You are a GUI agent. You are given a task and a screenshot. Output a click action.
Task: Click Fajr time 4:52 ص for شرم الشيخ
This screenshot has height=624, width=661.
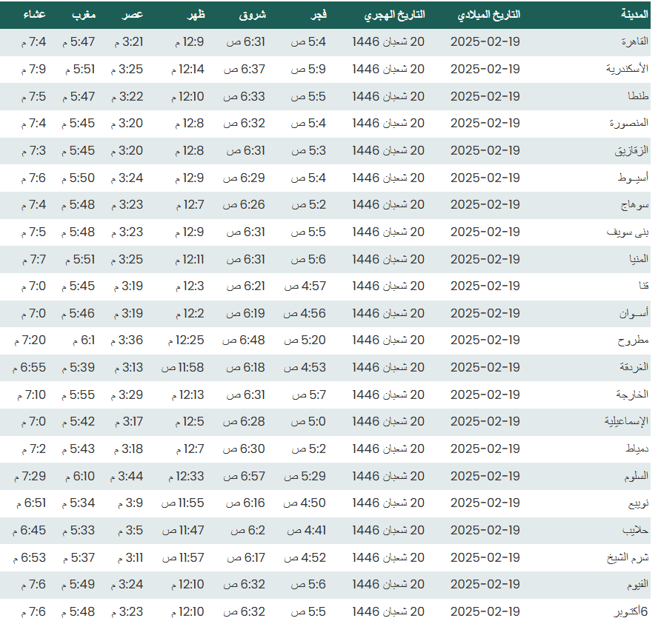tap(305, 558)
